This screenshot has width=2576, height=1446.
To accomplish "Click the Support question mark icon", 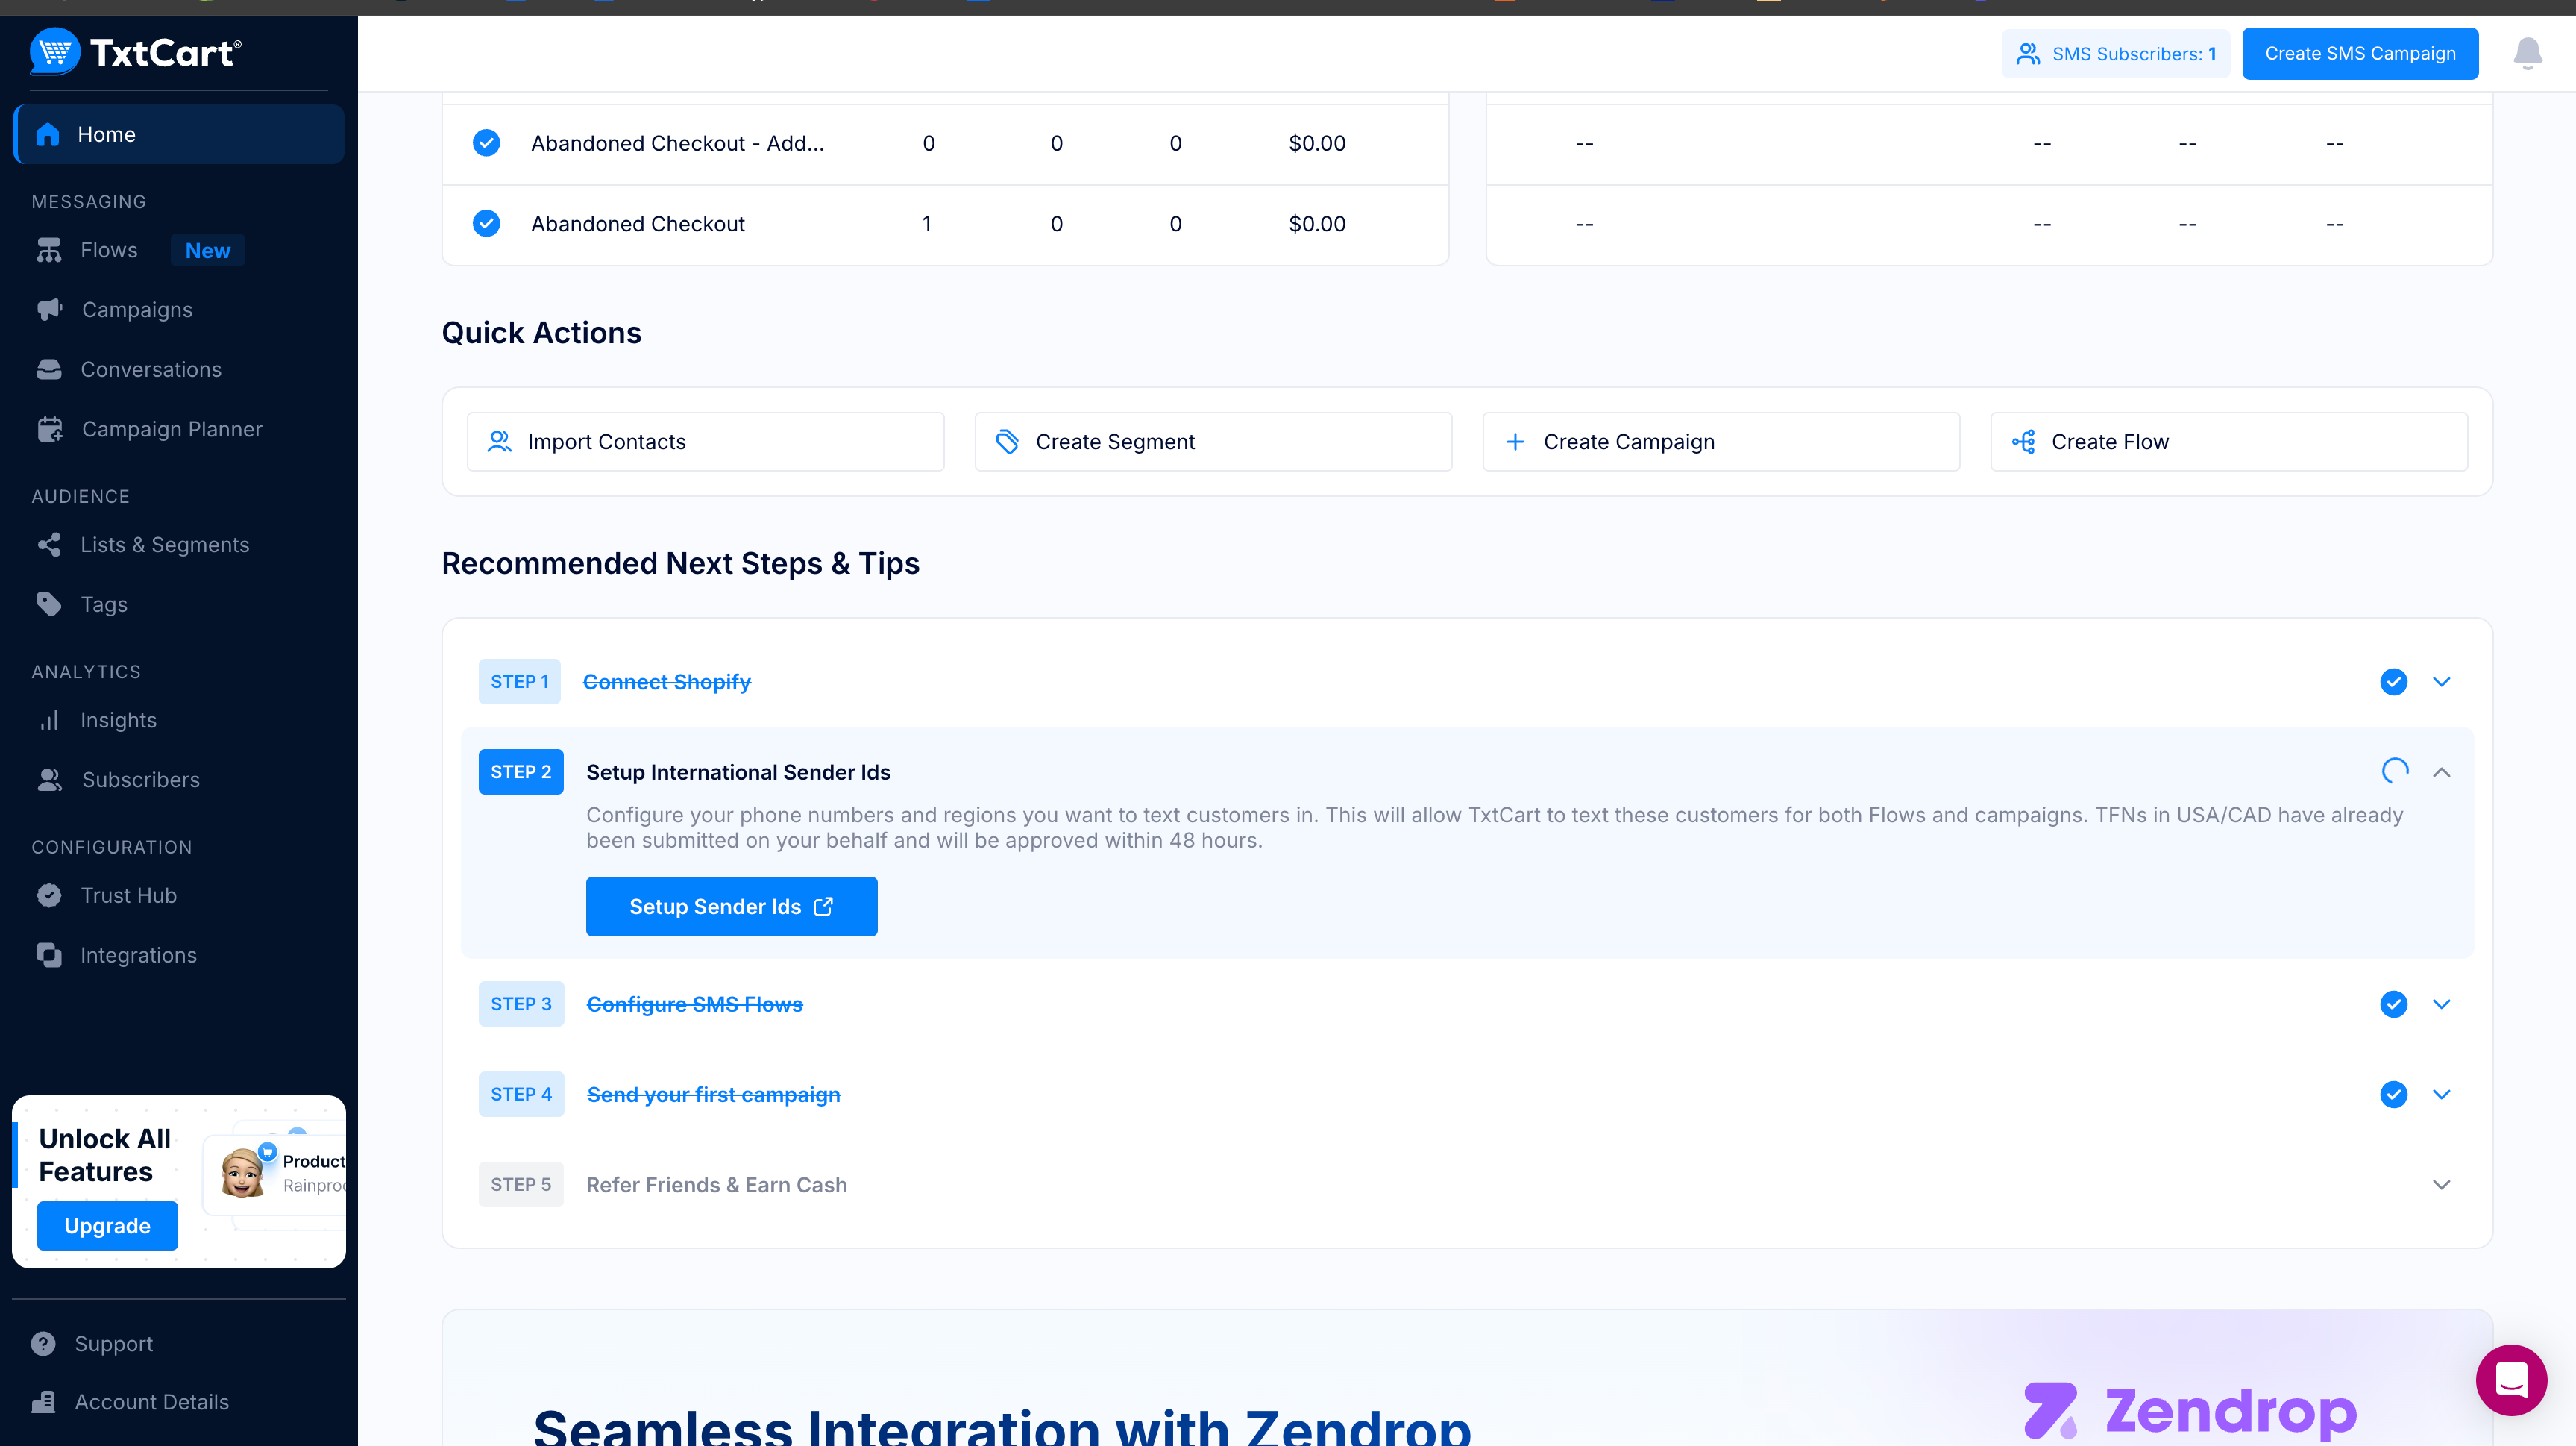I will point(43,1344).
